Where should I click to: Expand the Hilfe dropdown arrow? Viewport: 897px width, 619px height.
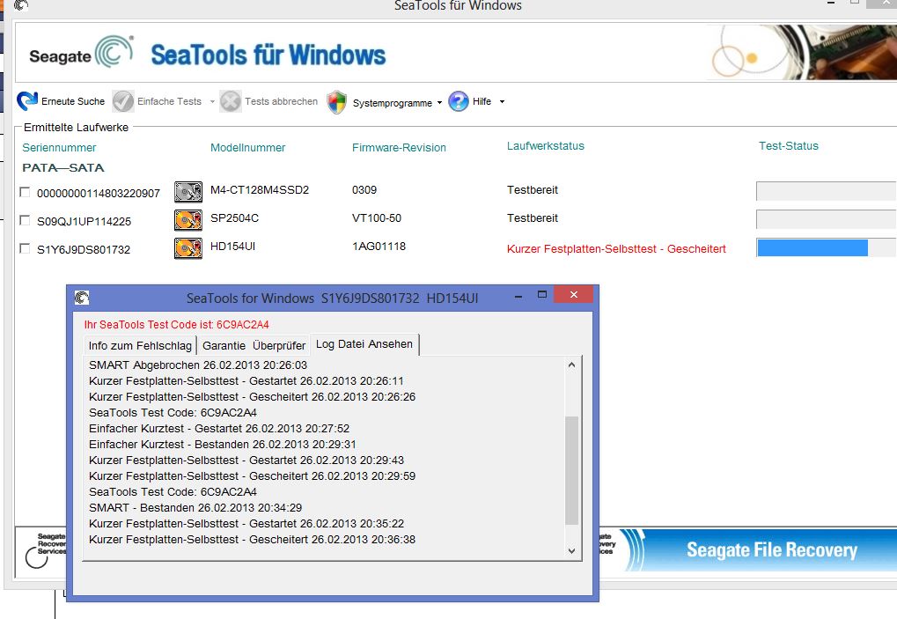point(502,102)
